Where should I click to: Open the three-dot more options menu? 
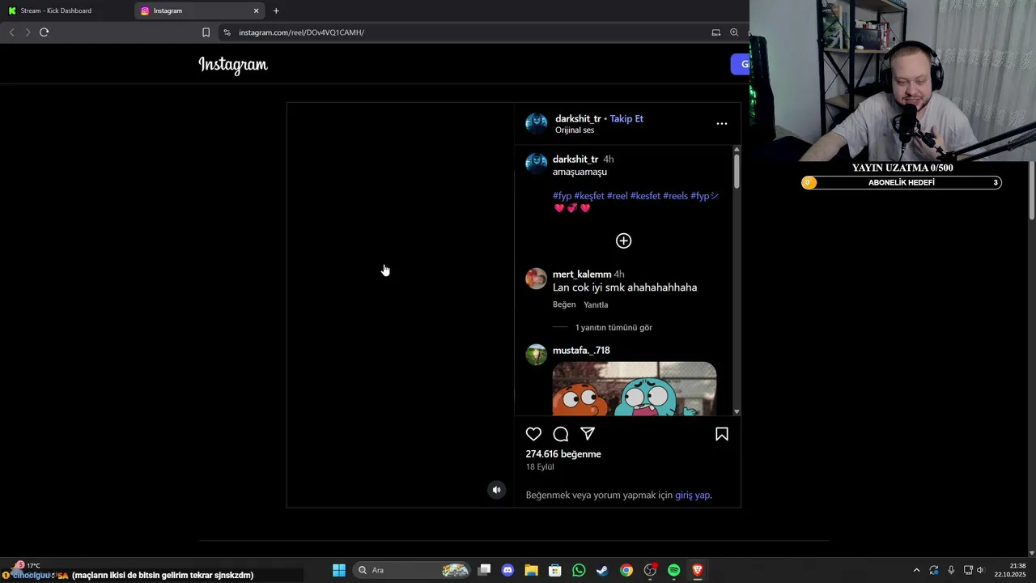coord(722,124)
